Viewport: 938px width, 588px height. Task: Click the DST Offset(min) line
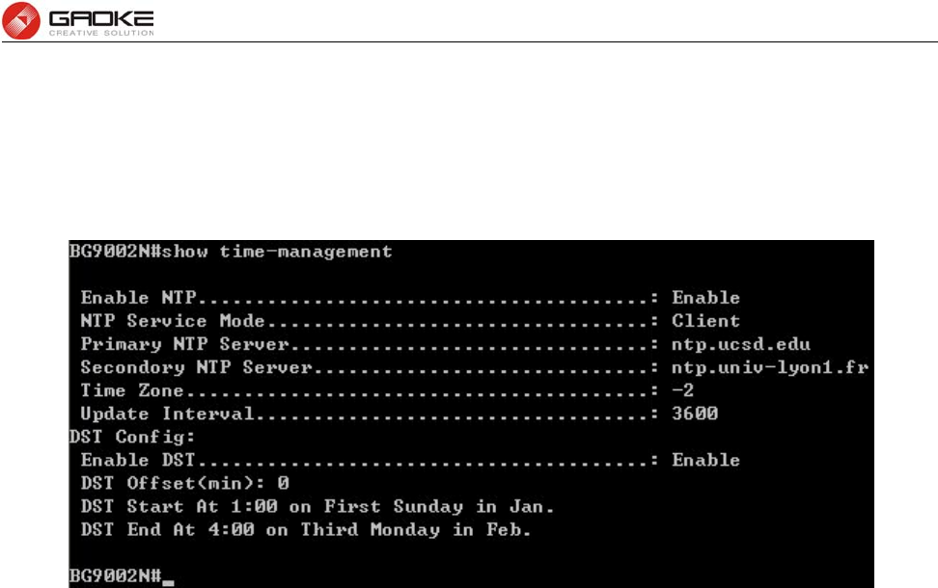tap(185, 483)
